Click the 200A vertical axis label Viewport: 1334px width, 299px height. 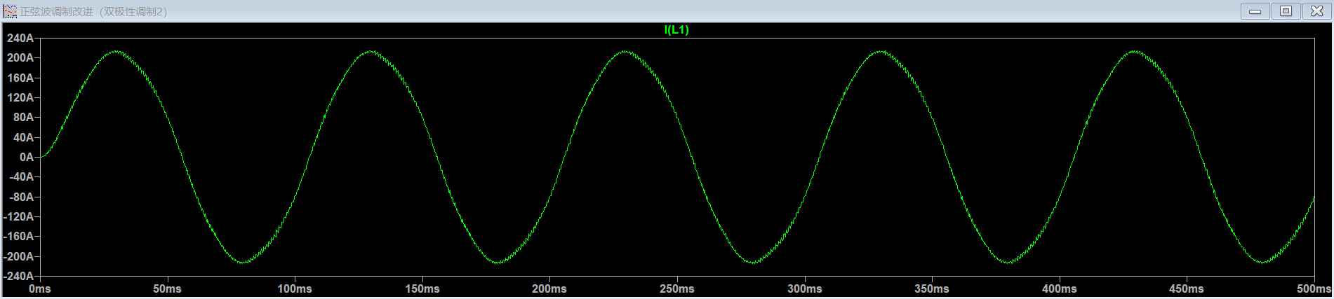pos(20,57)
